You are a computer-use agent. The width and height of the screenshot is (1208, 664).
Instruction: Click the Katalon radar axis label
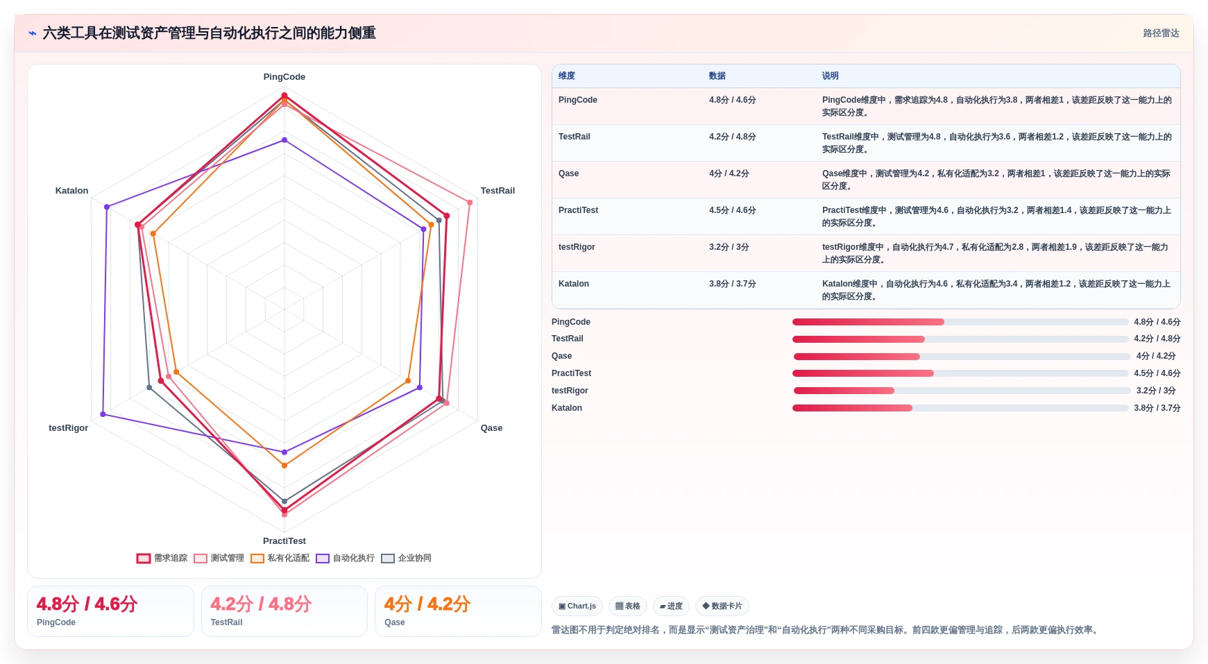click(71, 191)
